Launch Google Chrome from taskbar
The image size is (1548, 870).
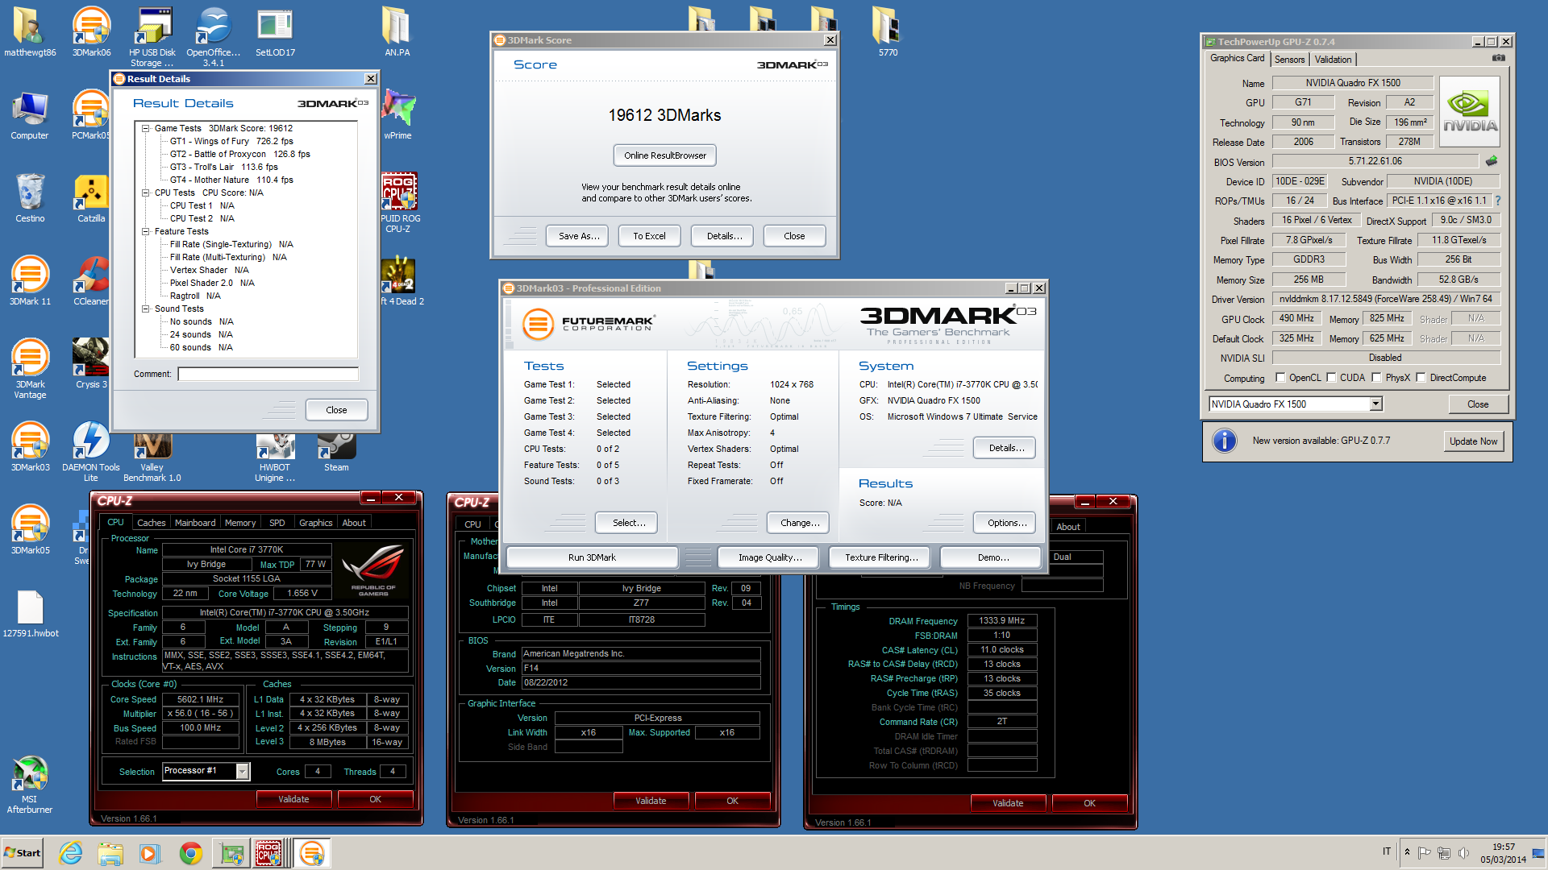click(x=191, y=853)
